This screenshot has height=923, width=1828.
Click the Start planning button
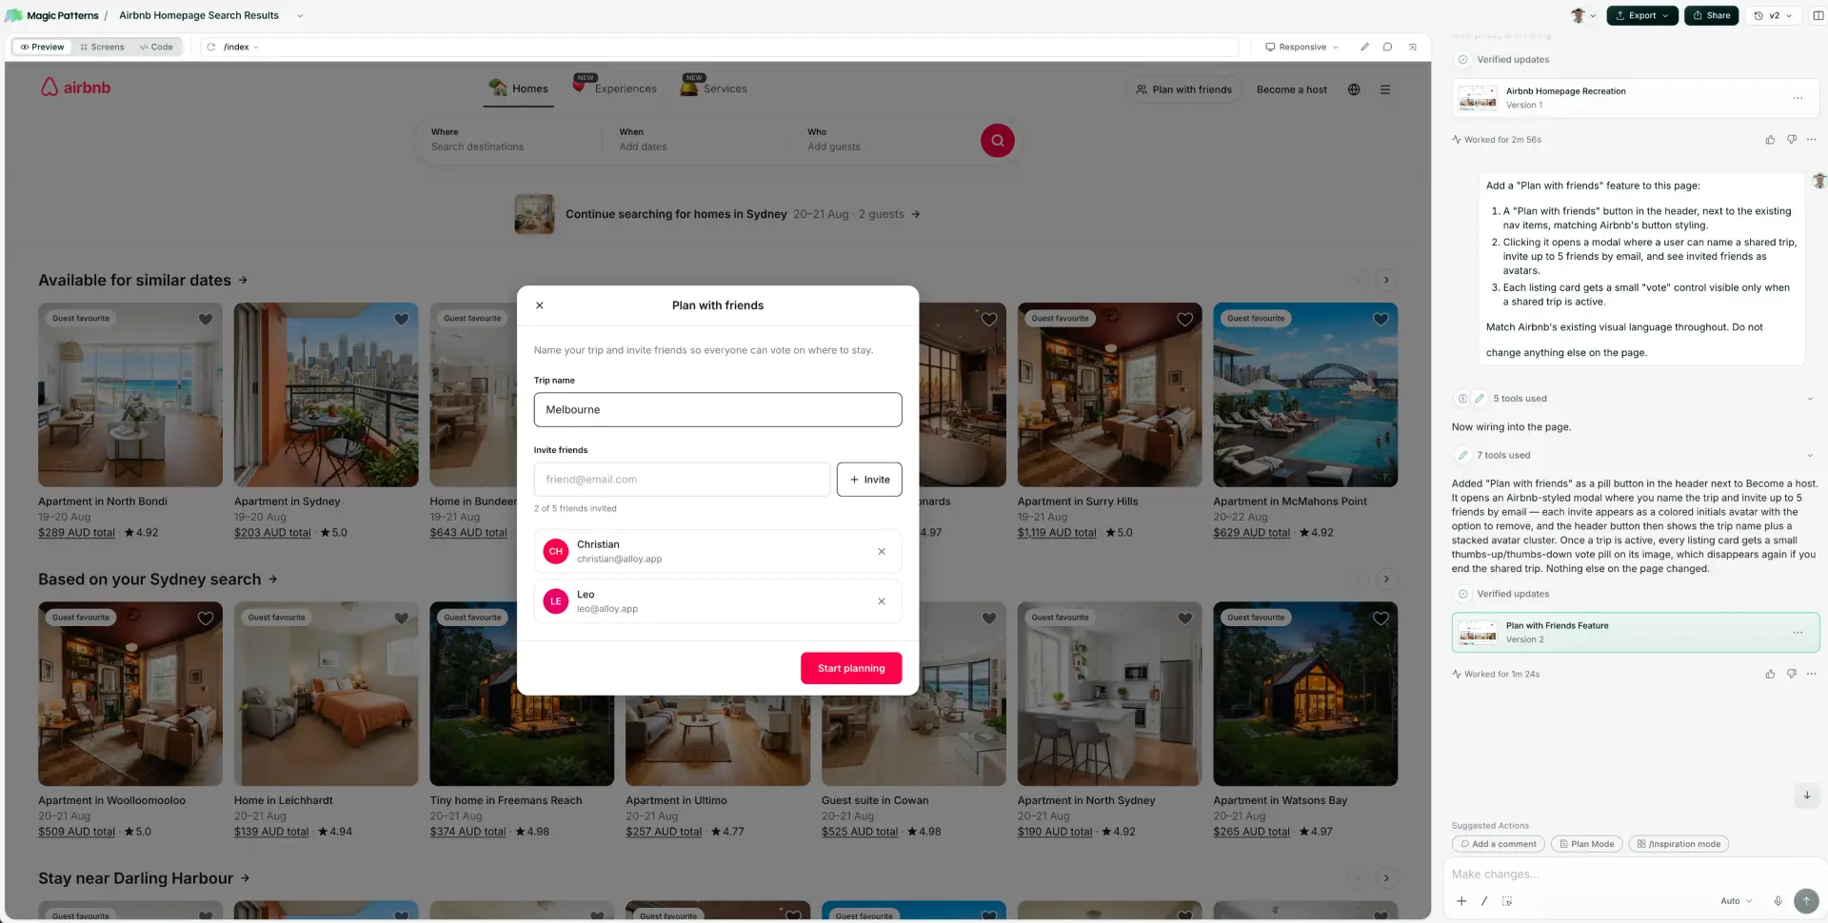(851, 668)
